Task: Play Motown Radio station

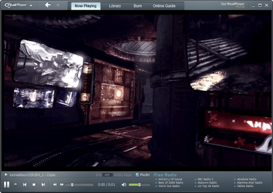Action: tap(207, 182)
